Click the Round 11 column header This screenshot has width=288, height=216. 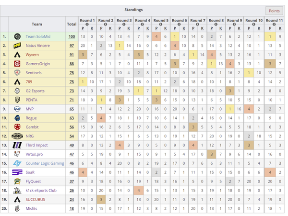coord(274,20)
